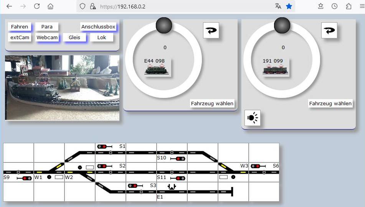Toggle the headlight for loco 191 099
The image size is (365, 207).
point(253,118)
